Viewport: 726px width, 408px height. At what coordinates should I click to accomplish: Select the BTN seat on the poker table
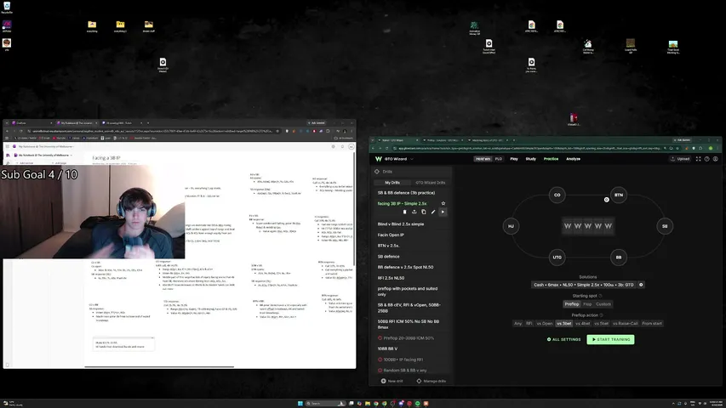(619, 195)
